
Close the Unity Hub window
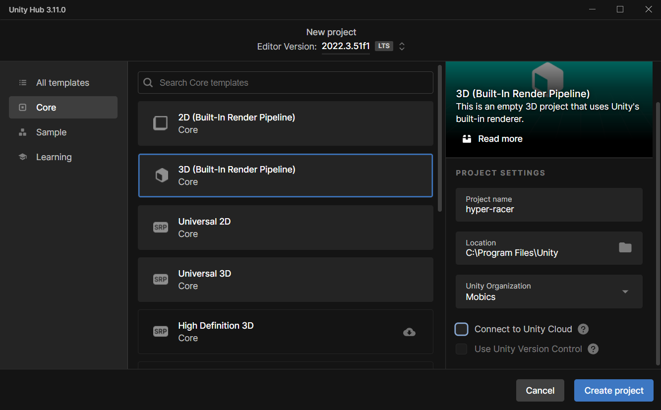coord(648,9)
